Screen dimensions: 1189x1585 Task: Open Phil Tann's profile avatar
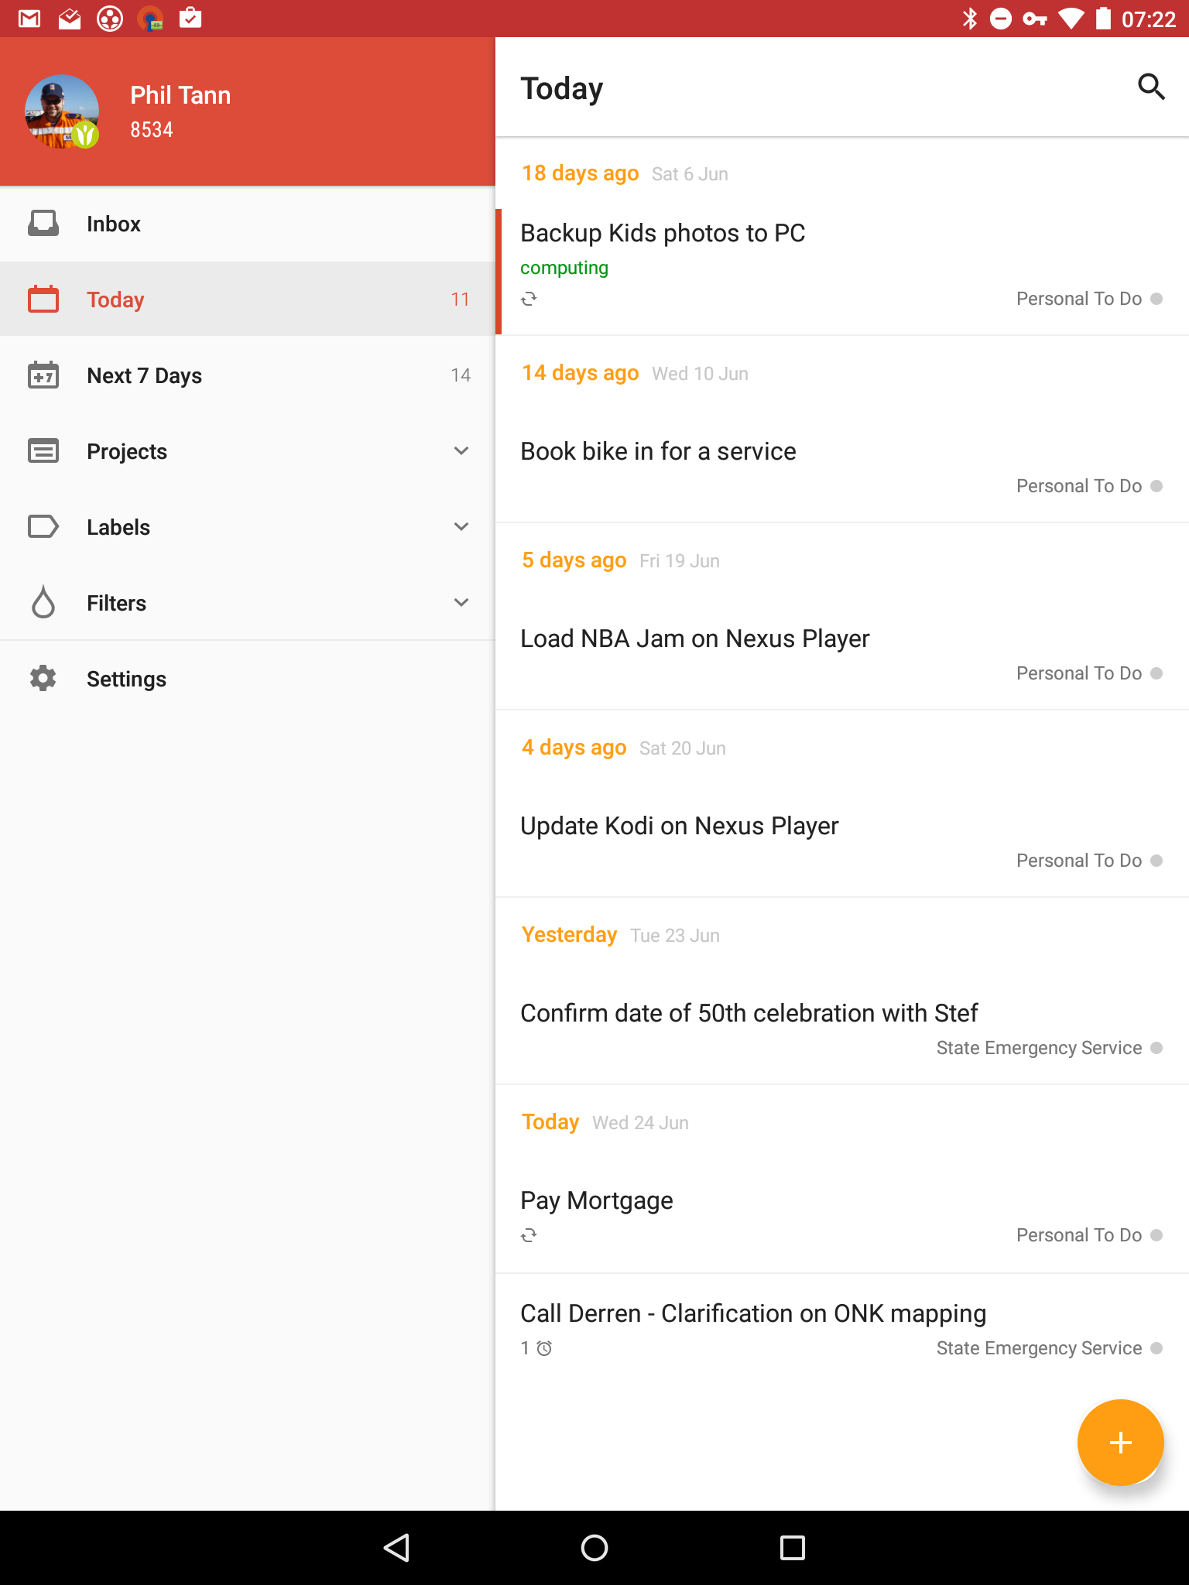(x=62, y=111)
